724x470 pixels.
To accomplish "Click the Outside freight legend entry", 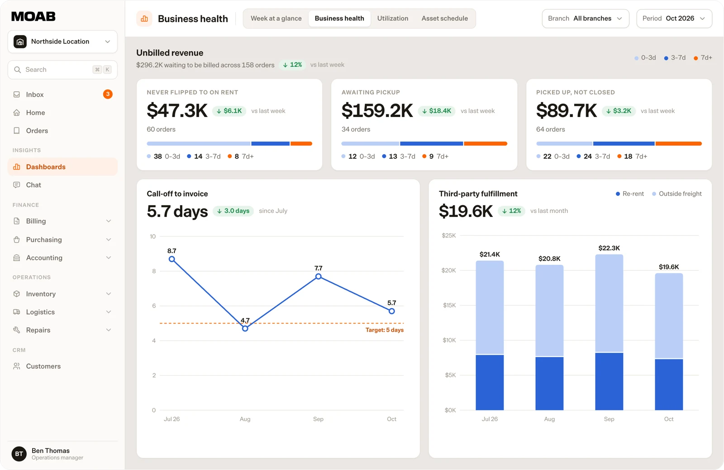I will 677,194.
